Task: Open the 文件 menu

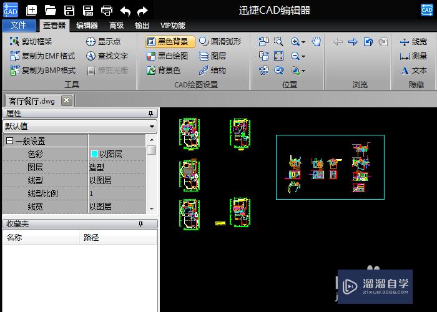Action: coord(19,26)
